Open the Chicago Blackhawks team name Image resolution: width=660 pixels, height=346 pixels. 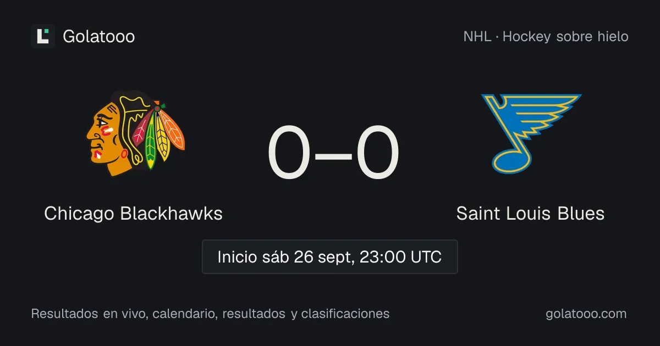(x=134, y=213)
